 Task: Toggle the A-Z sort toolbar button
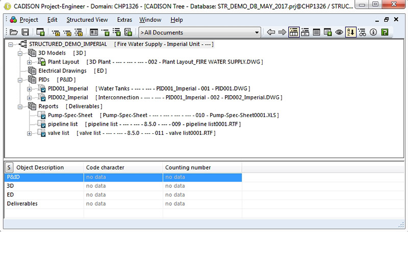coord(350,32)
